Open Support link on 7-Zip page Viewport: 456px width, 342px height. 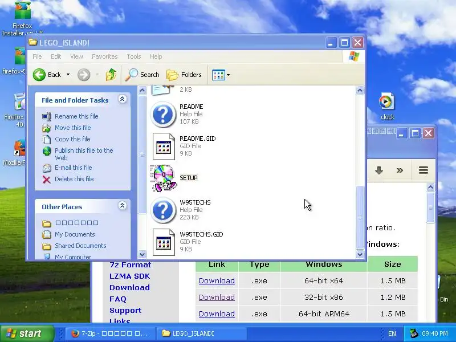[x=125, y=311]
